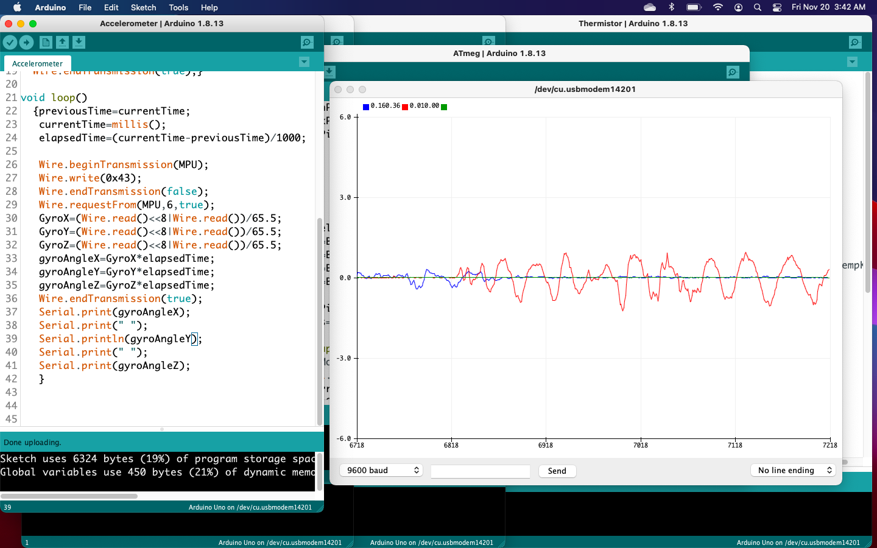The image size is (877, 548).
Task: Open Serial Monitor in Accelerometer window
Action: pos(307,42)
